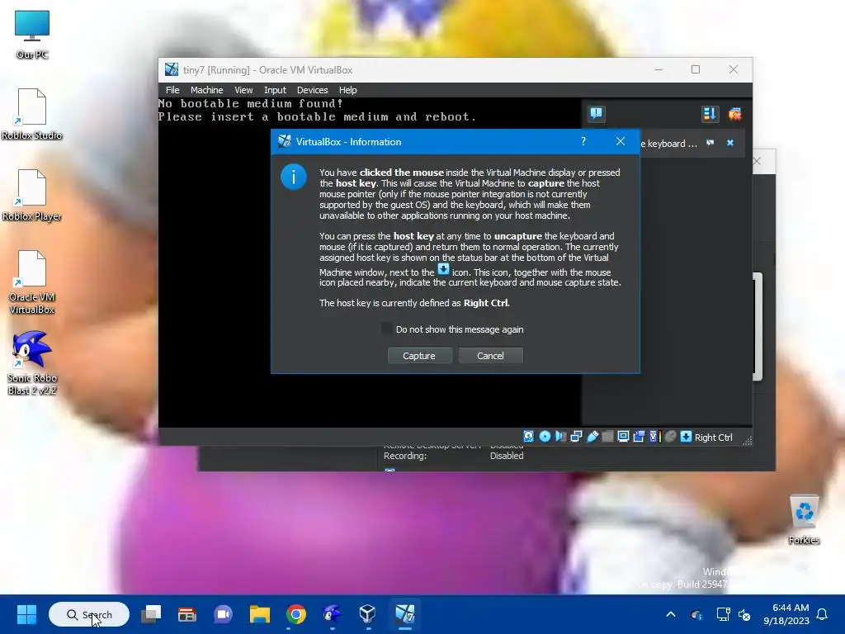
Task: Click the Right Ctrl host key label
Action: click(714, 438)
